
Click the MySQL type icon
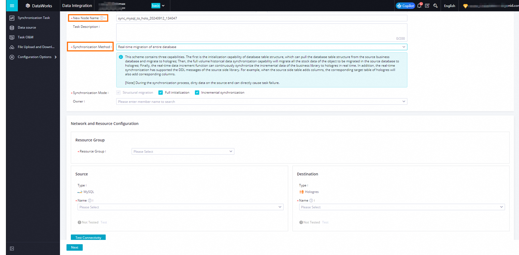[80, 192]
